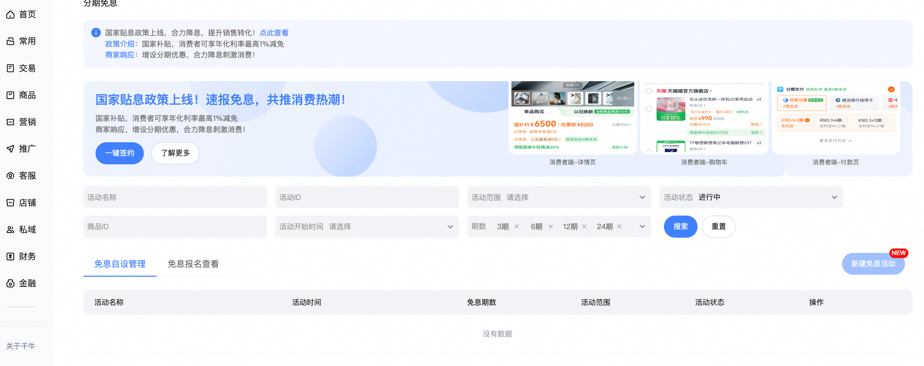The image size is (924, 366).
Task: Open the 财务 menu label
Action: (27, 256)
